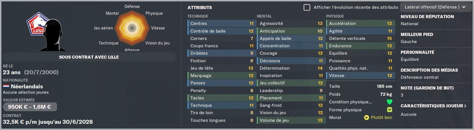
Task: Click the Plutôt bon morale text
Action: point(381,118)
